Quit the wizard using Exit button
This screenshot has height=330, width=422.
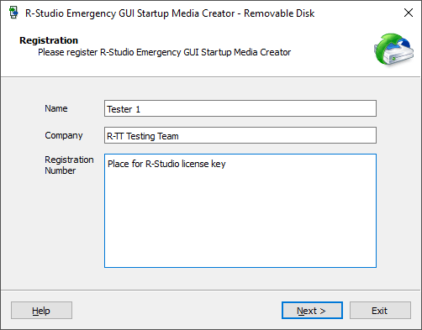coord(380,310)
